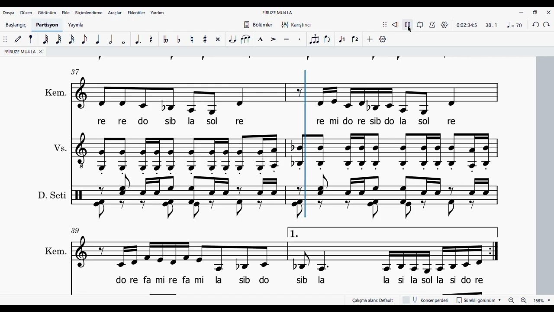
Task: Add staccato articulation
Action: pos(299,39)
